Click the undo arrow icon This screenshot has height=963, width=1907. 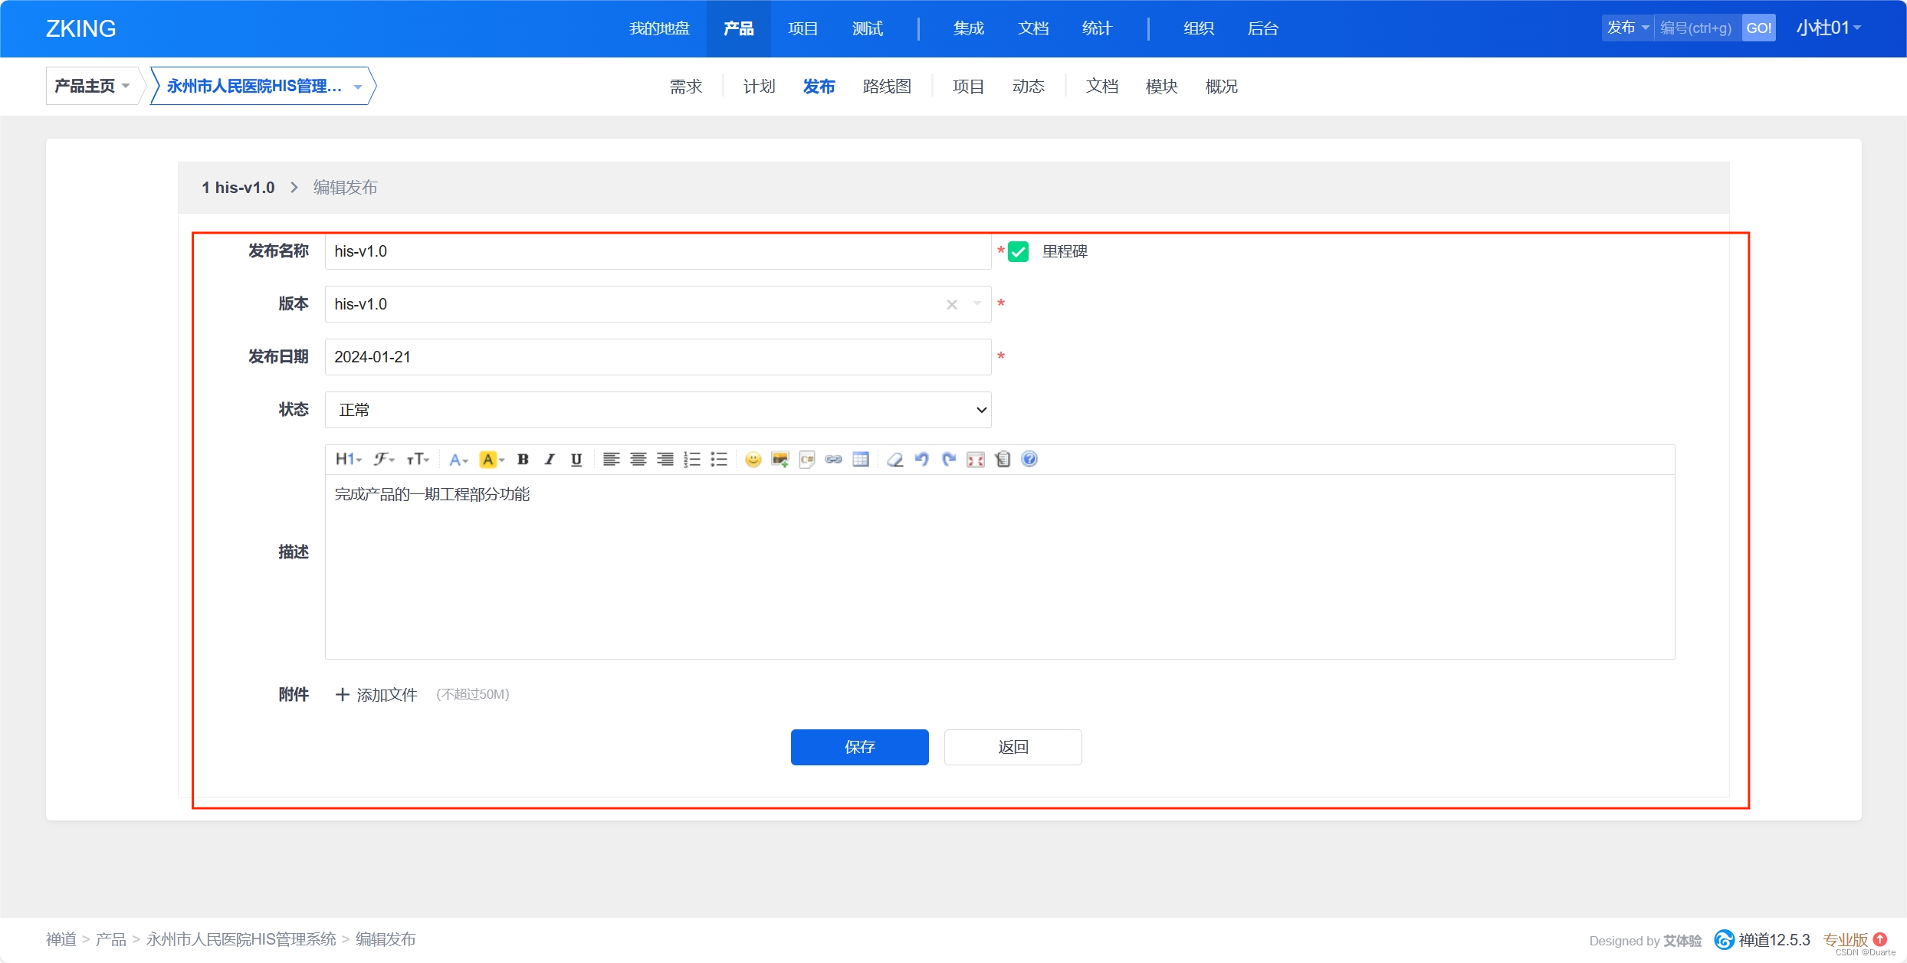(922, 460)
